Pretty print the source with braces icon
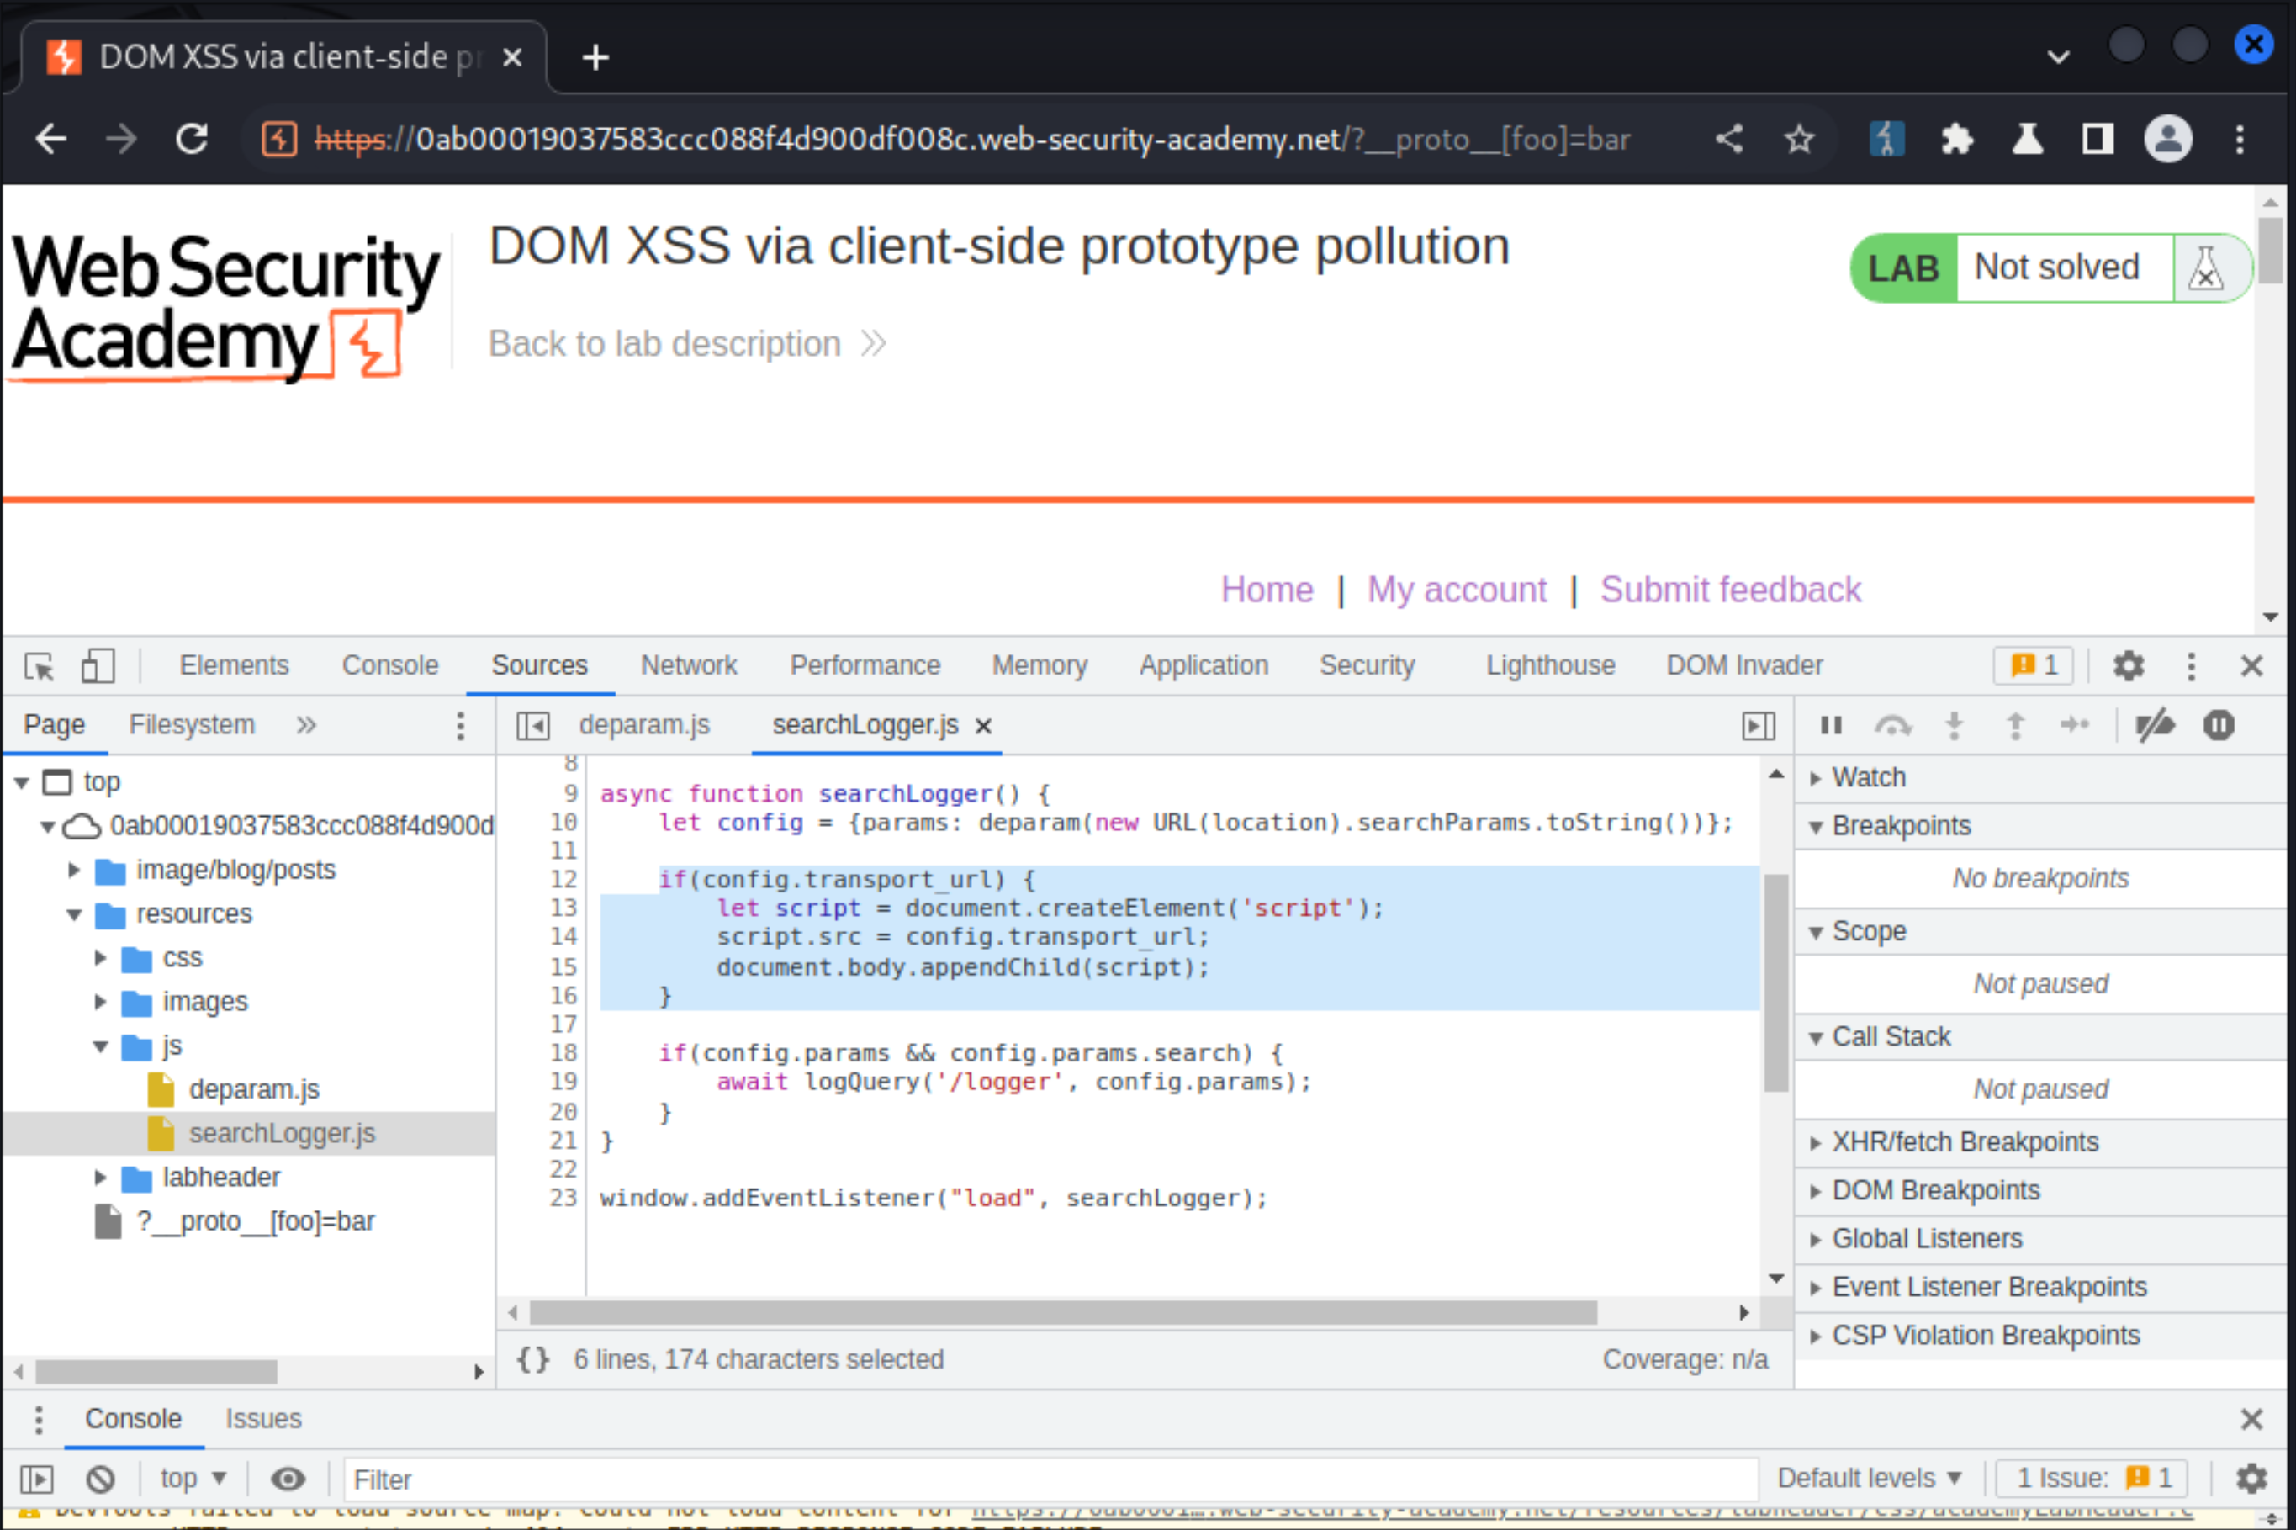The height and width of the screenshot is (1530, 2296). (x=532, y=1359)
